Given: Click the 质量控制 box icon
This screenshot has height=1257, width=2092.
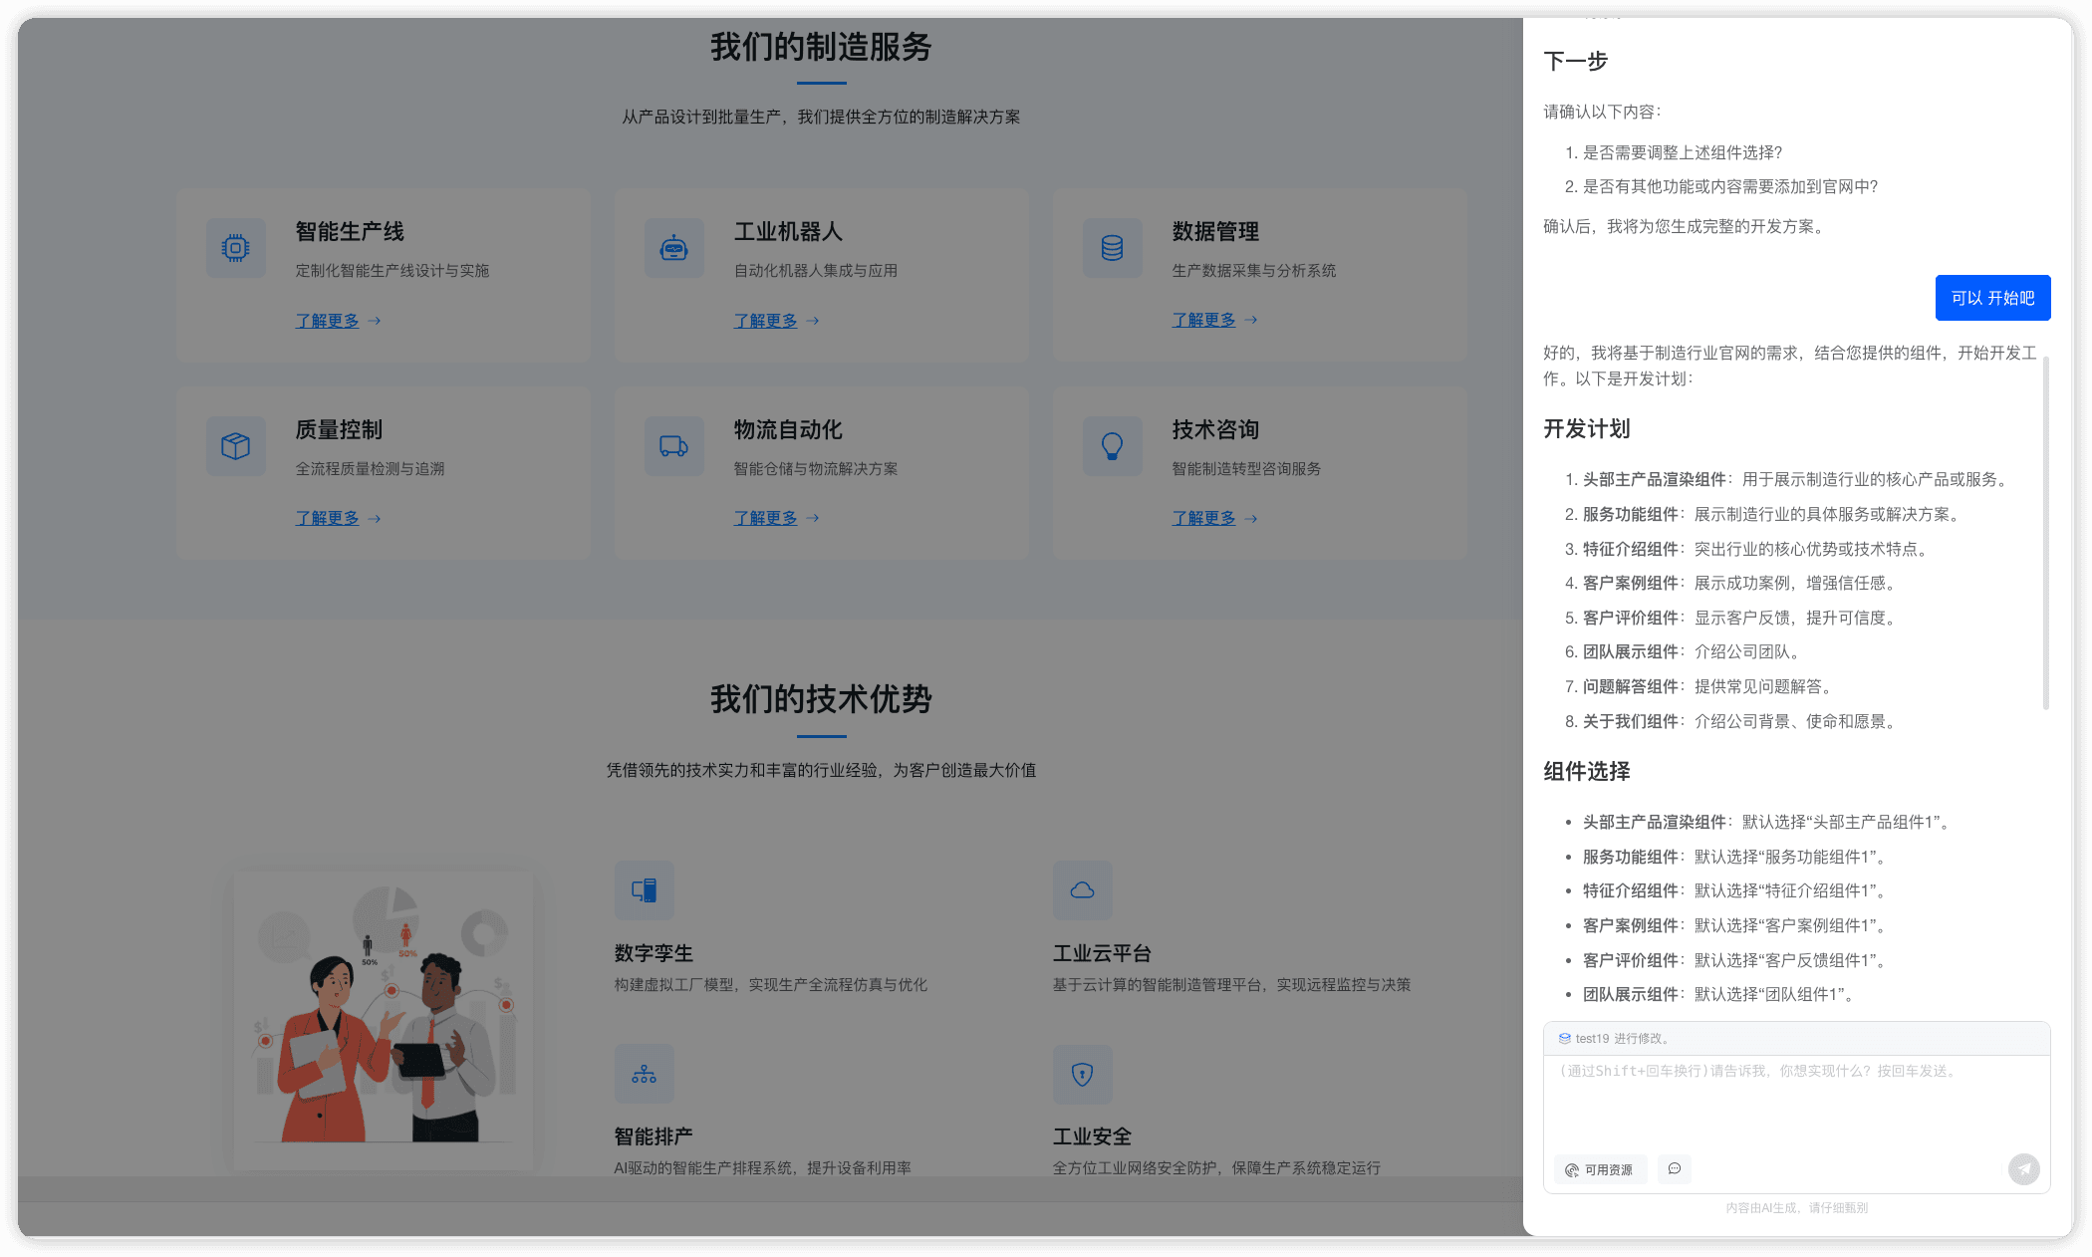Looking at the screenshot, I should [236, 446].
